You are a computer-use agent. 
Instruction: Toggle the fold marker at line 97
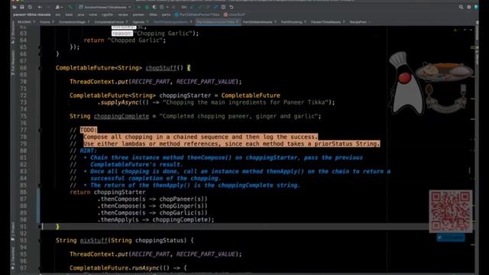coord(40,268)
